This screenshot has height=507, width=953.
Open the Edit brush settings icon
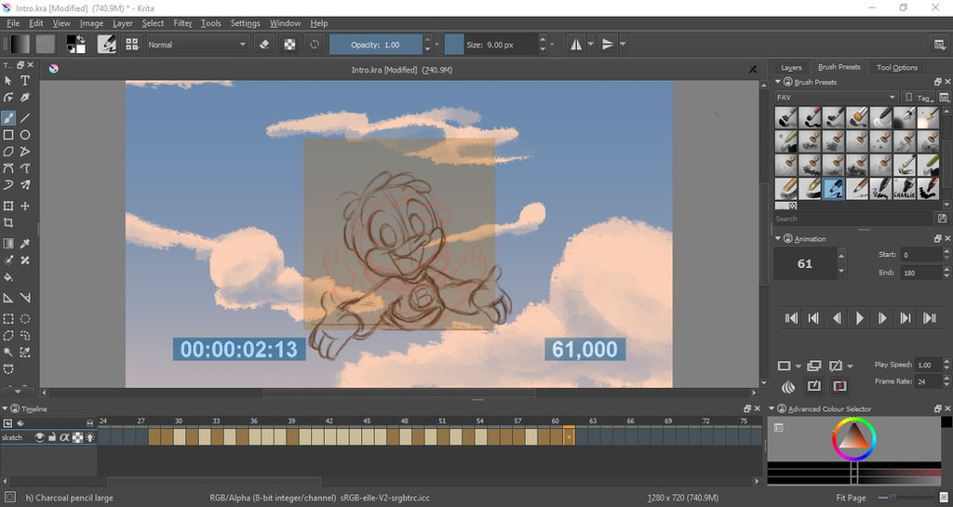pyautogui.click(x=107, y=45)
